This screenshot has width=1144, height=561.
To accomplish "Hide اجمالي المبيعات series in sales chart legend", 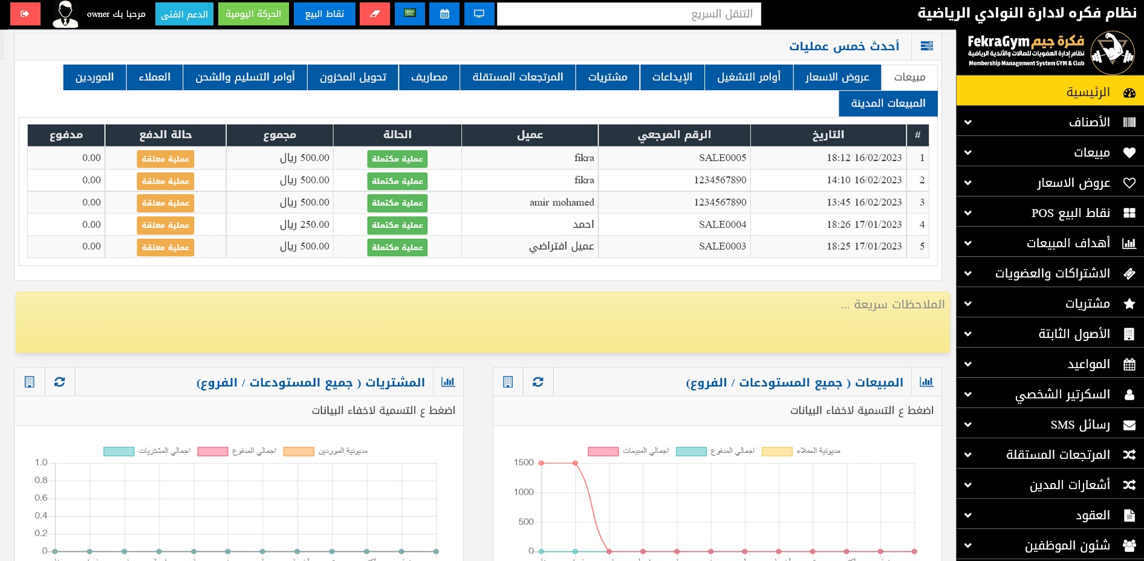I will (x=628, y=451).
